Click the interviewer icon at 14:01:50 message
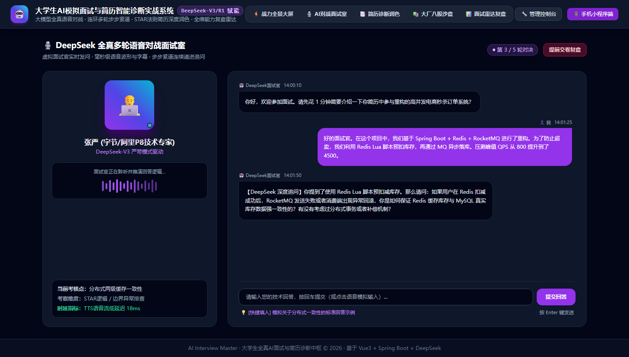629x357 pixels. click(241, 175)
